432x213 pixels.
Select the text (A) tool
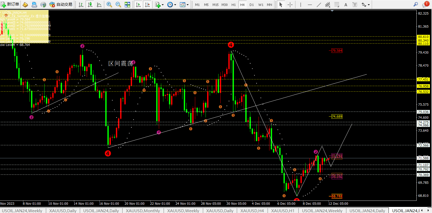346,5
